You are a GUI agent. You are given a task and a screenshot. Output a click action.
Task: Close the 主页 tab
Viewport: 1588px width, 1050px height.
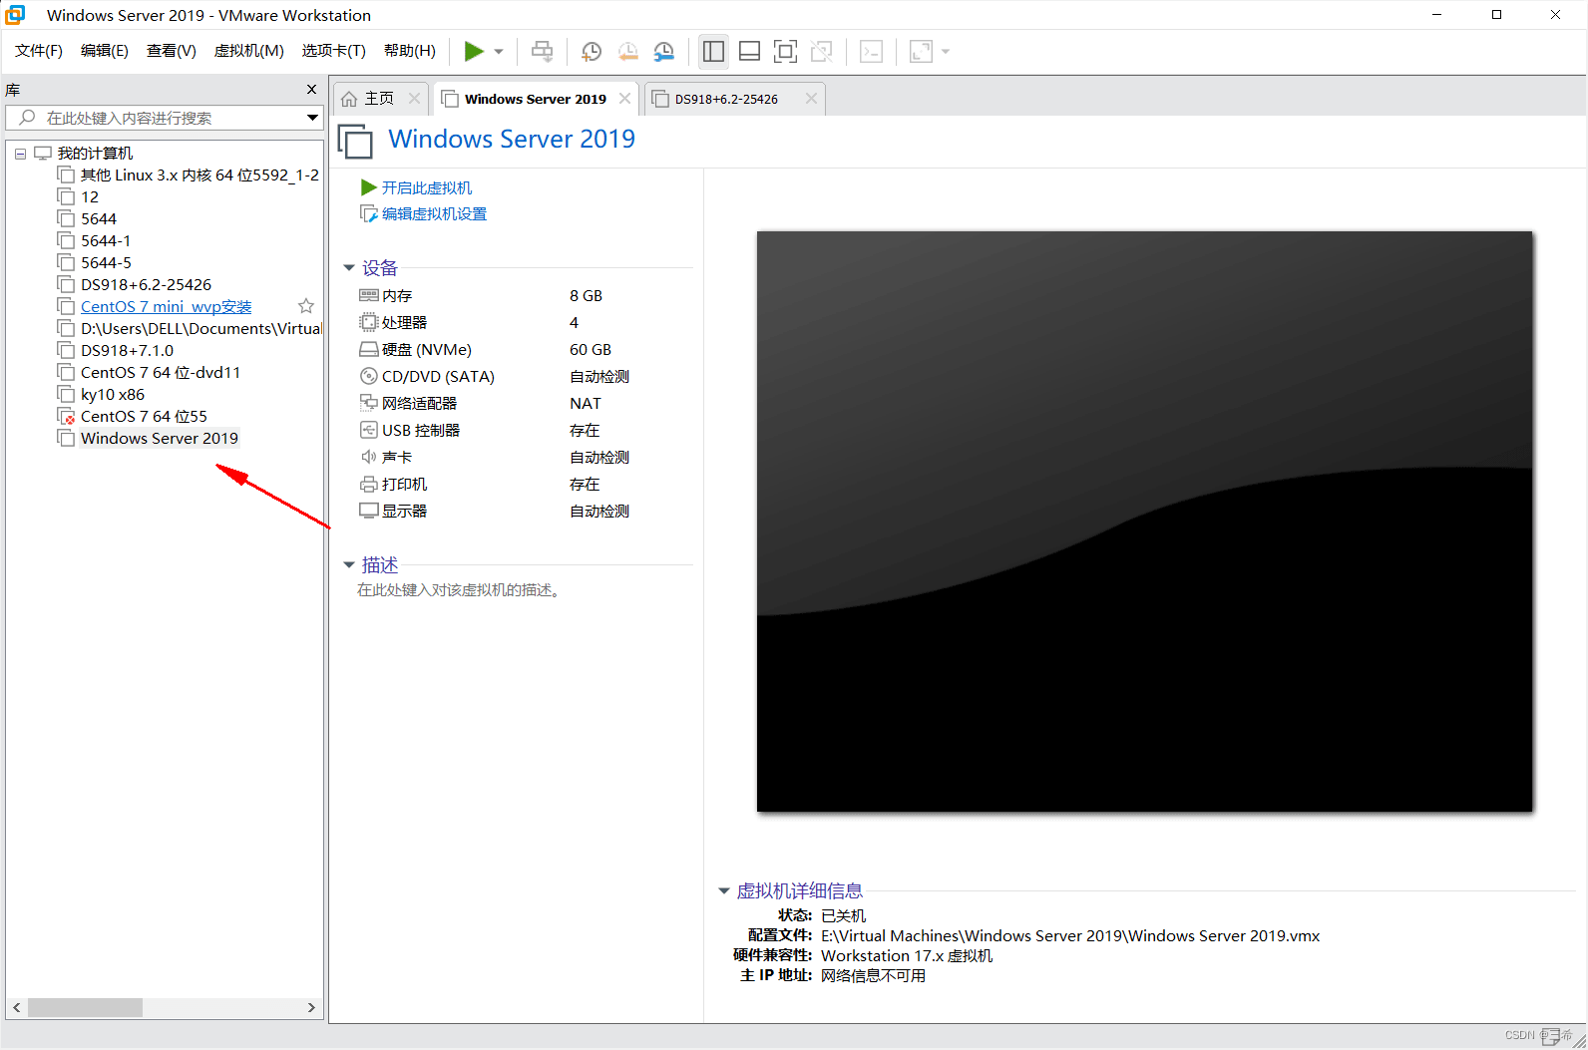tap(414, 99)
